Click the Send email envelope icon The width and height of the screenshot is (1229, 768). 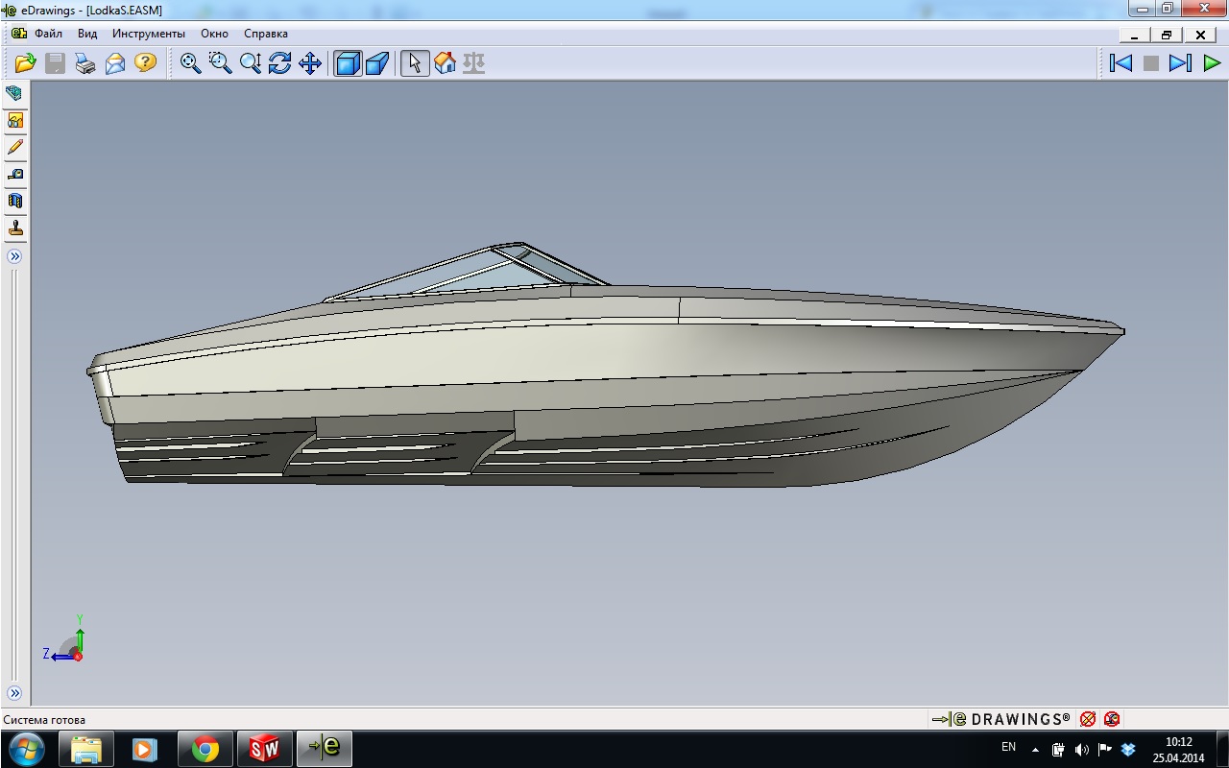coord(115,63)
